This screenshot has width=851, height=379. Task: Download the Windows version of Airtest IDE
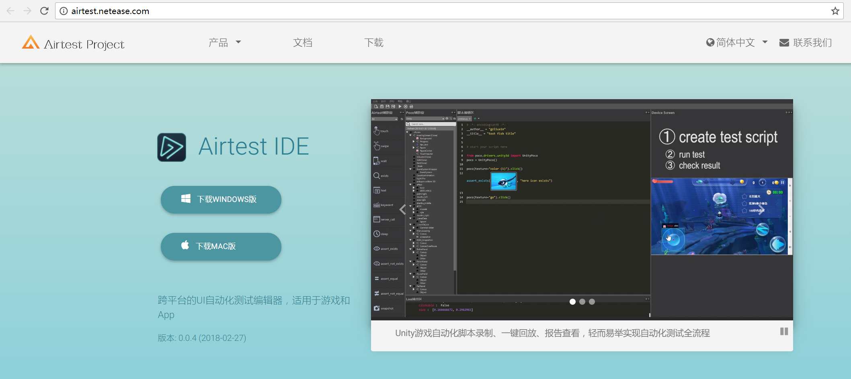pyautogui.click(x=221, y=200)
